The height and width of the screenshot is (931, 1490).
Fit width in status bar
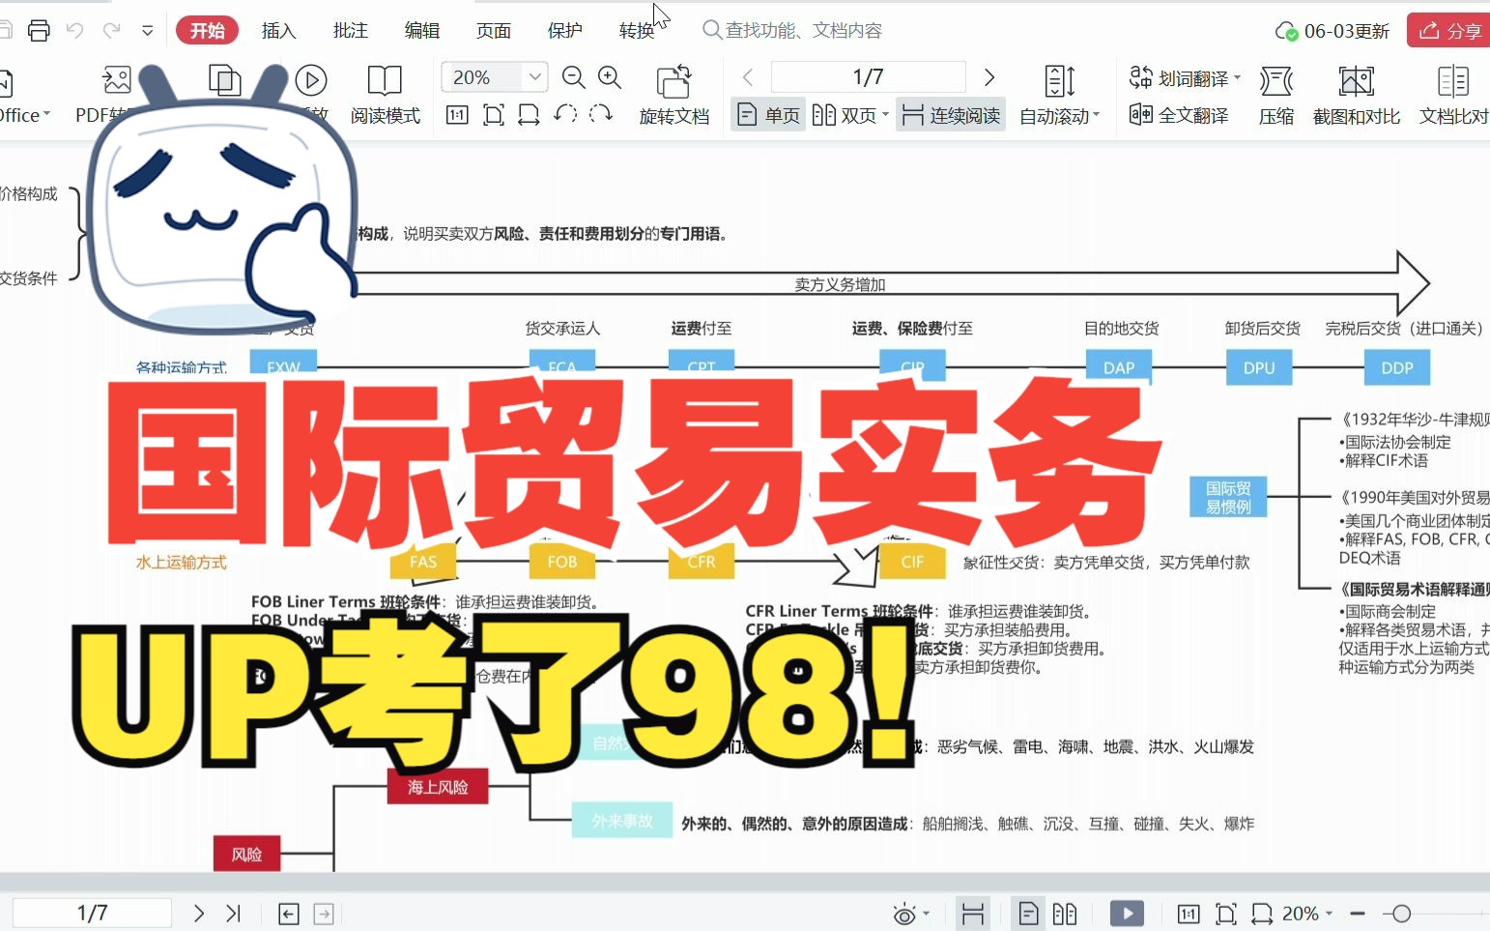1262,914
